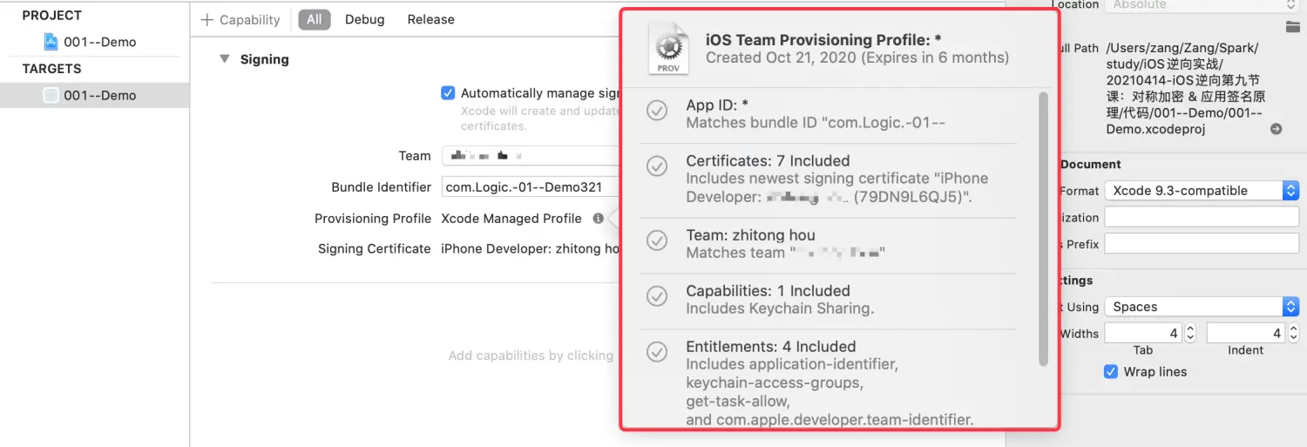Click the Entitlements checkmark icon

[x=657, y=352]
